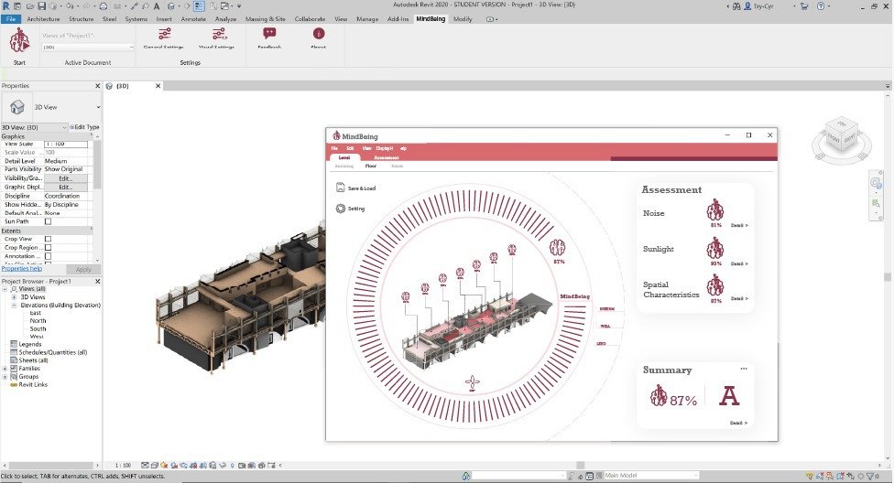Open the Feedback speech-bubble icon
Image resolution: width=894 pixels, height=483 pixels.
pos(269,34)
